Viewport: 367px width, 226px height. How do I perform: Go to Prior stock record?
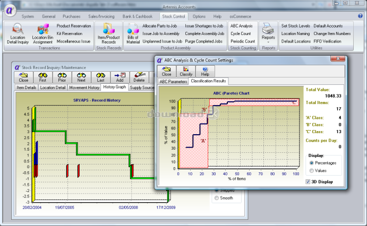point(62,77)
